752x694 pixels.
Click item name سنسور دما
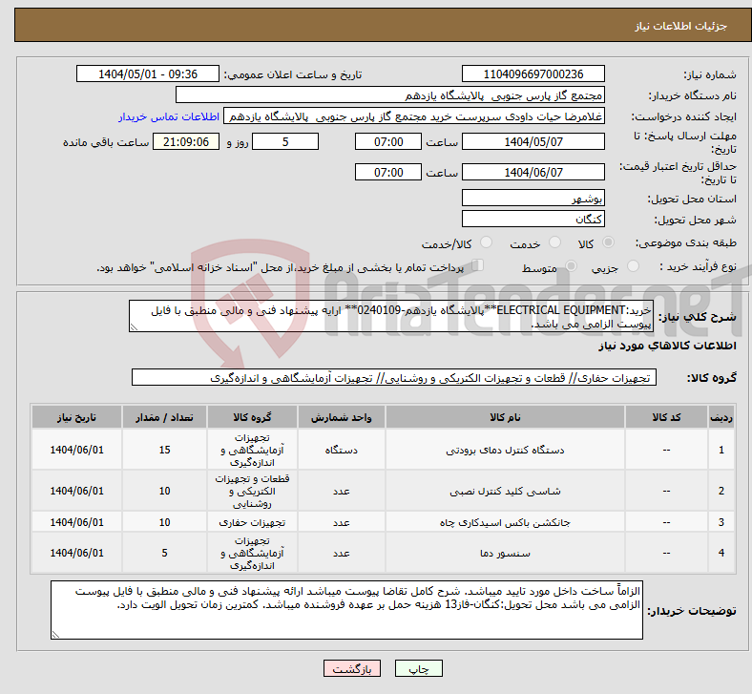click(x=505, y=553)
